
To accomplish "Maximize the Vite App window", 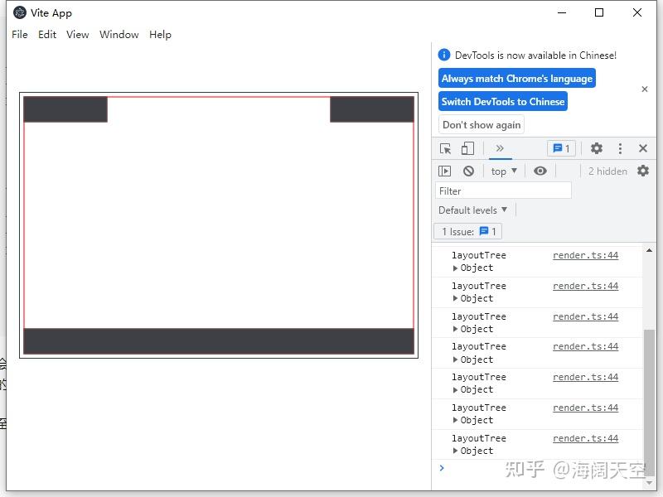I will pyautogui.click(x=598, y=12).
